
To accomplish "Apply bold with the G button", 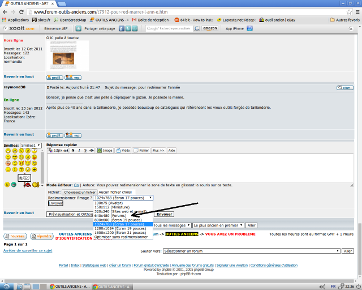I will click(73, 150).
